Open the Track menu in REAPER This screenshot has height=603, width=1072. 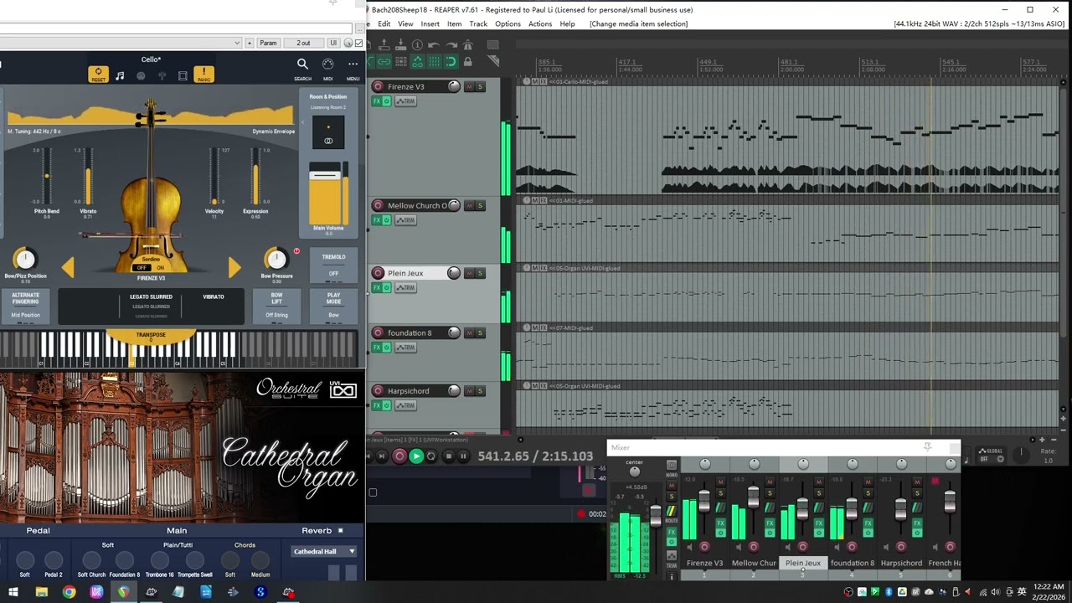click(478, 23)
